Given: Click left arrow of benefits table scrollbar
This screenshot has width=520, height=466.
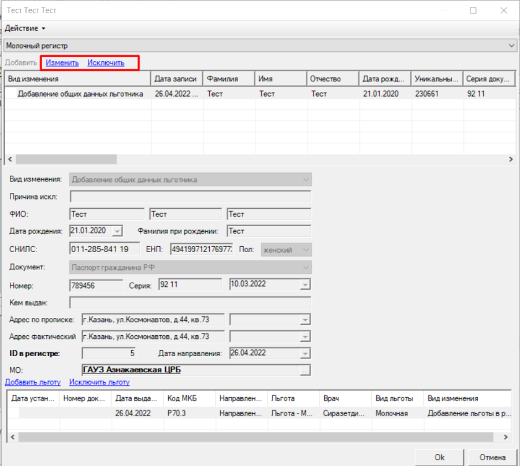Looking at the screenshot, I should coord(13,437).
